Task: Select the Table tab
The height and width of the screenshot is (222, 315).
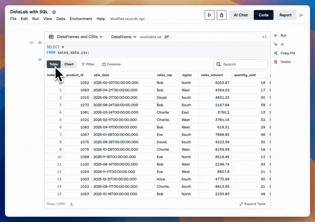Action: [54, 64]
